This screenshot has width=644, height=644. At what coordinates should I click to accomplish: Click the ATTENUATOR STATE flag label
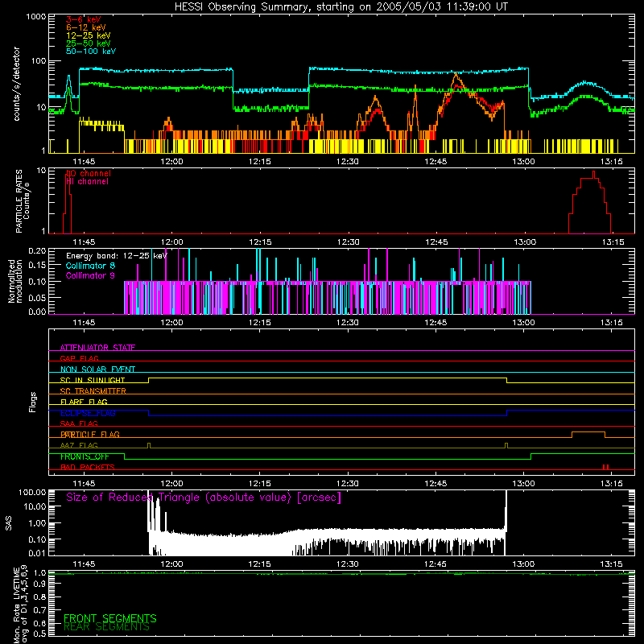tap(97, 348)
